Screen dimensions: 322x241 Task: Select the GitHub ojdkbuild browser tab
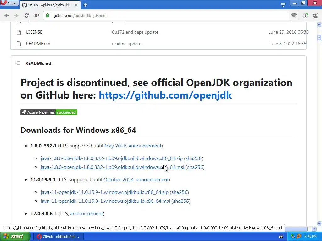(48, 5)
